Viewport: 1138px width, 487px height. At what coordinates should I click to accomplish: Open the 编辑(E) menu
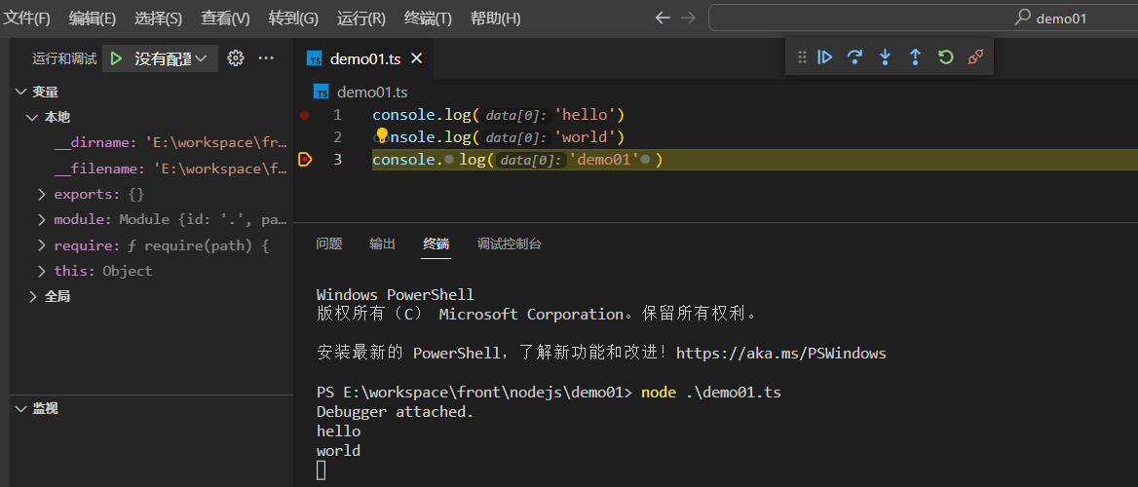(x=93, y=19)
